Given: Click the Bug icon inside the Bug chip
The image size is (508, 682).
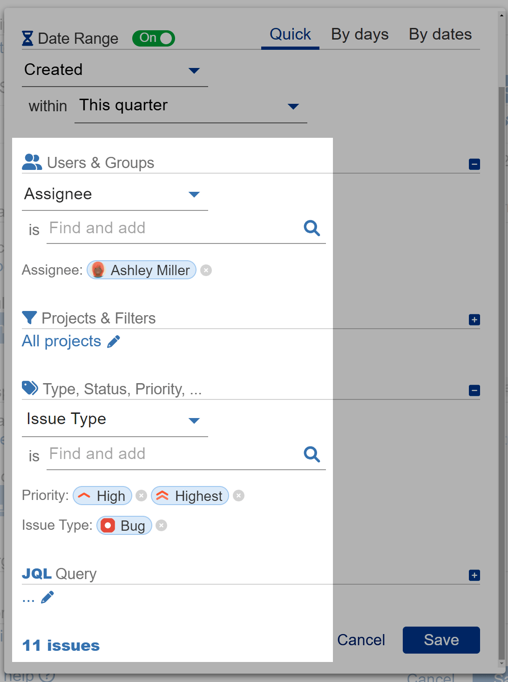Looking at the screenshot, I should [x=108, y=525].
